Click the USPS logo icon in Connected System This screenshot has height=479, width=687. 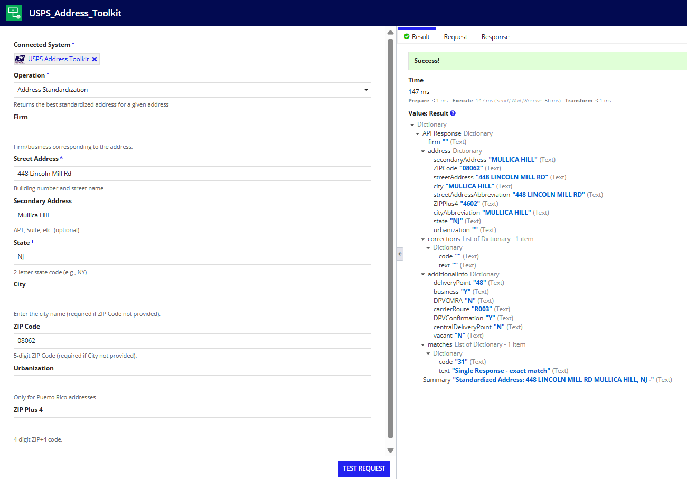[20, 59]
